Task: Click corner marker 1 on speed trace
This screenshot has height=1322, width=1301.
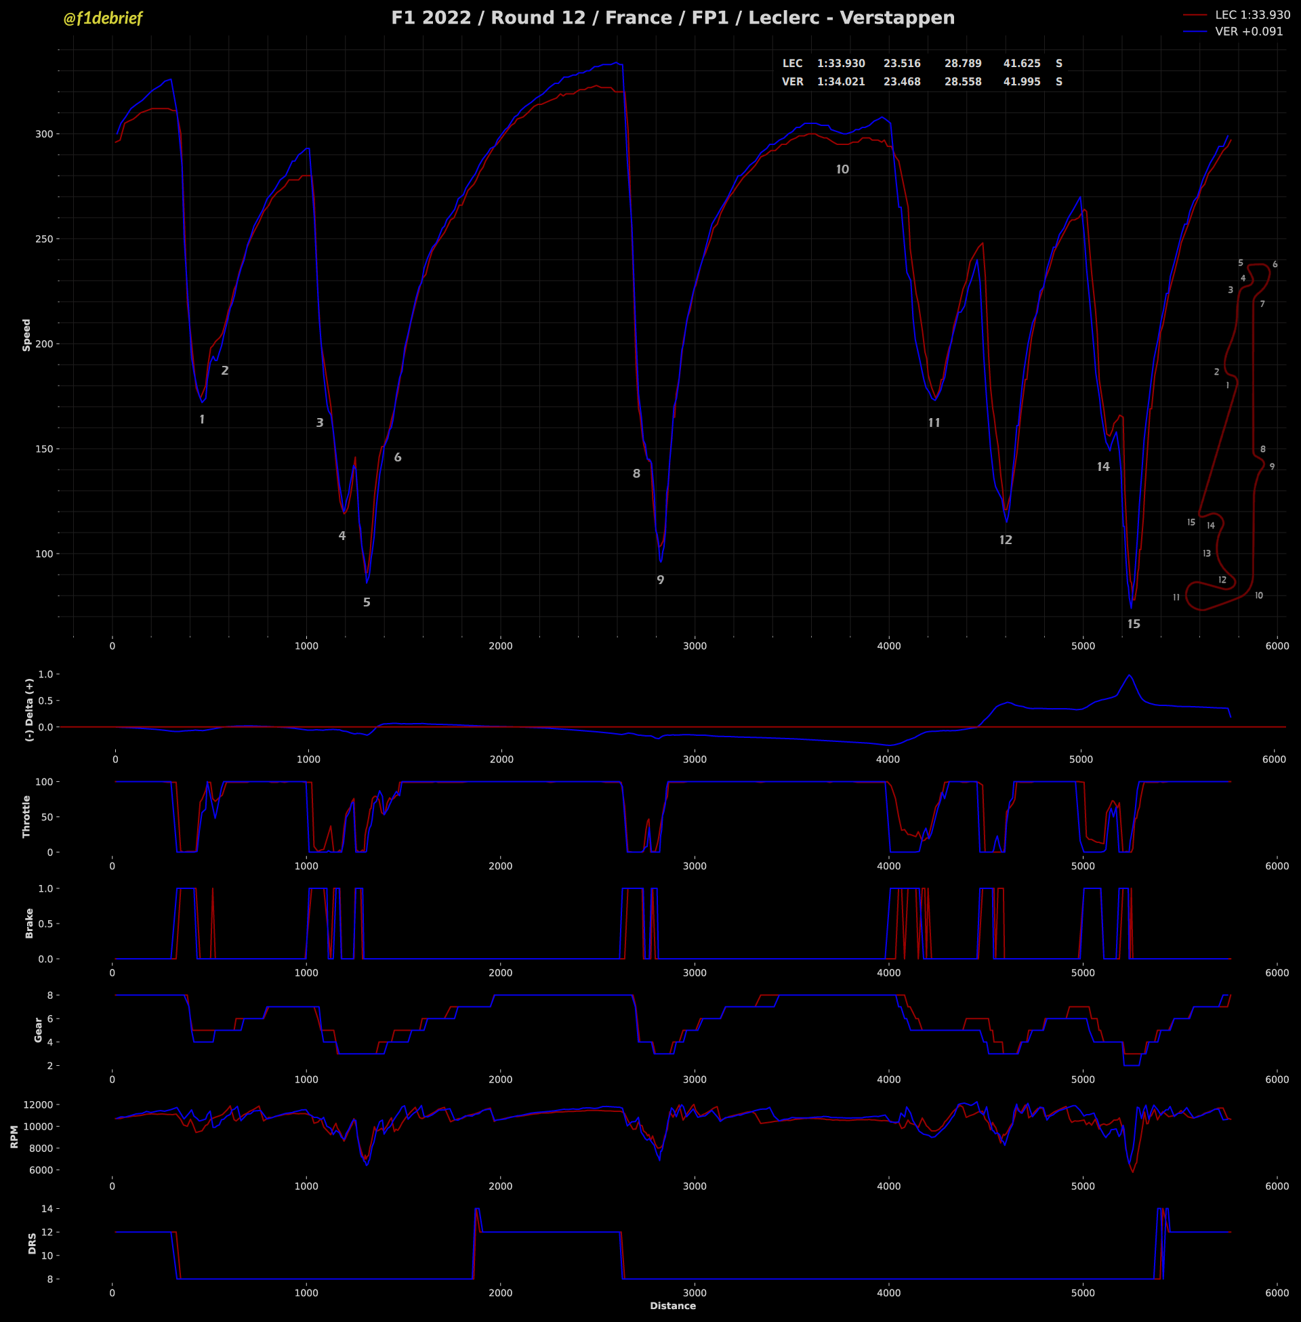Action: (201, 419)
